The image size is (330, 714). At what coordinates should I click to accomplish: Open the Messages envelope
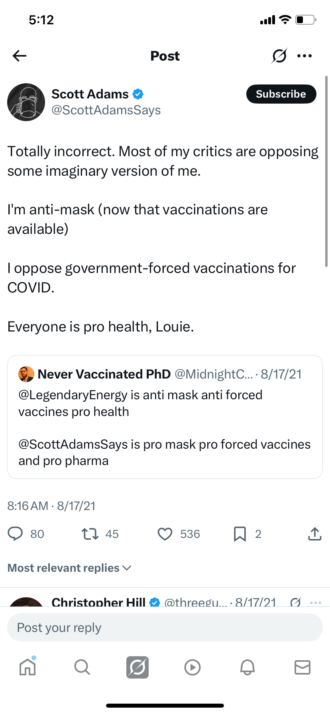pyautogui.click(x=302, y=667)
